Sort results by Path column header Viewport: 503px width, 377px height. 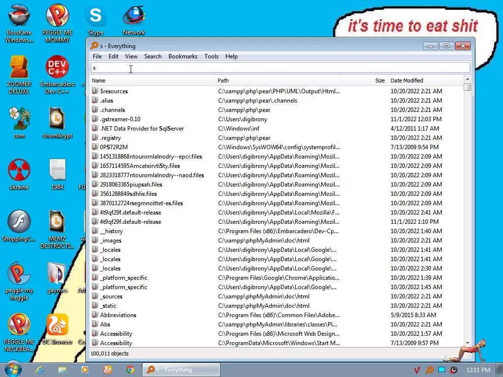[278, 81]
